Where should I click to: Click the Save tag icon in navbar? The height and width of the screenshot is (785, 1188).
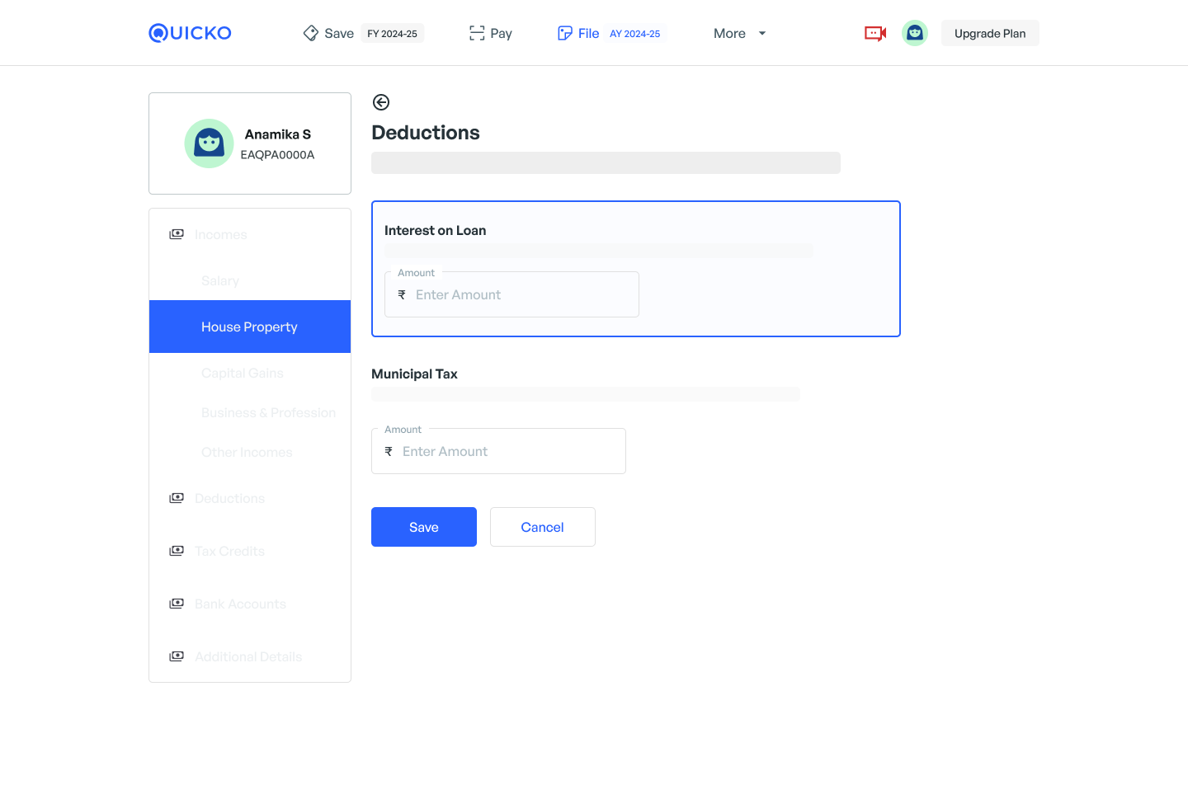click(311, 33)
